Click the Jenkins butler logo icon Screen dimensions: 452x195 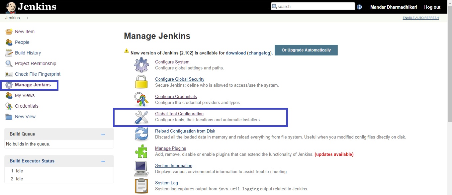click(10, 7)
